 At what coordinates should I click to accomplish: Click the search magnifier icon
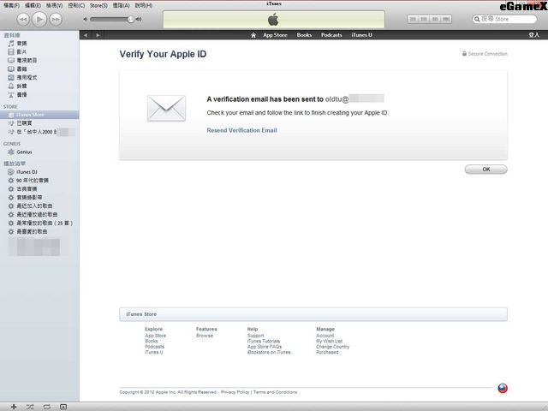477,19
